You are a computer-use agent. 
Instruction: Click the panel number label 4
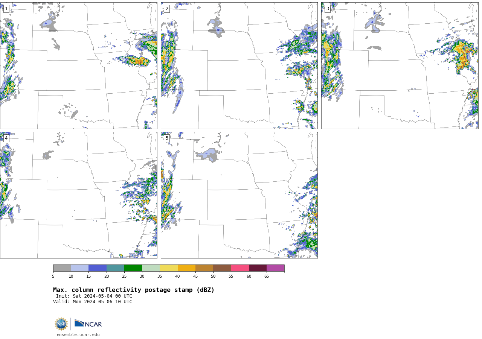coord(6,138)
